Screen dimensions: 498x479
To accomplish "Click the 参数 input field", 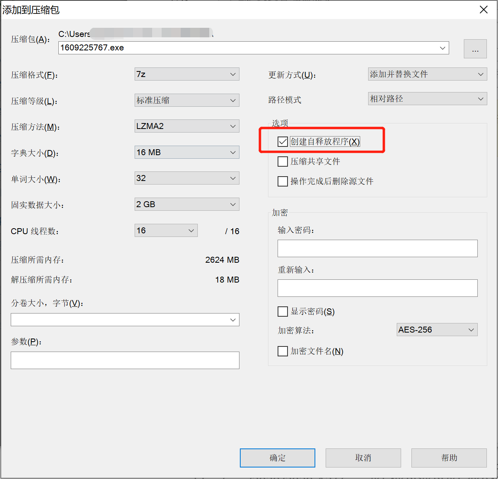I will click(x=125, y=360).
